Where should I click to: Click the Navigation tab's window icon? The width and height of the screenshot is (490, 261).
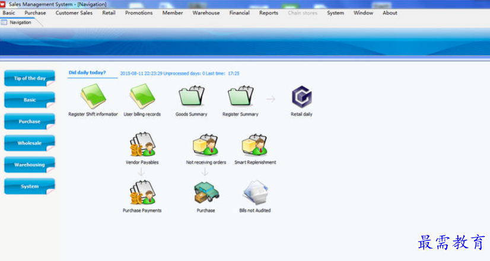(4, 22)
